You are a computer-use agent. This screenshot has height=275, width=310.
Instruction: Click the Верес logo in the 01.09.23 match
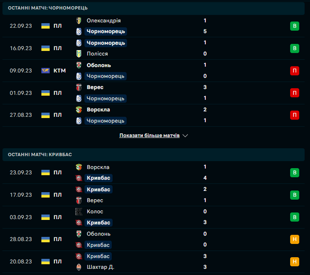click(x=79, y=87)
